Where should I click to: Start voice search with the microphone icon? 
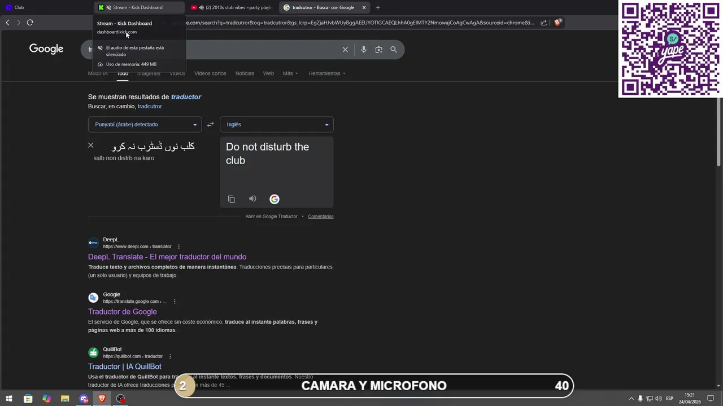363,50
